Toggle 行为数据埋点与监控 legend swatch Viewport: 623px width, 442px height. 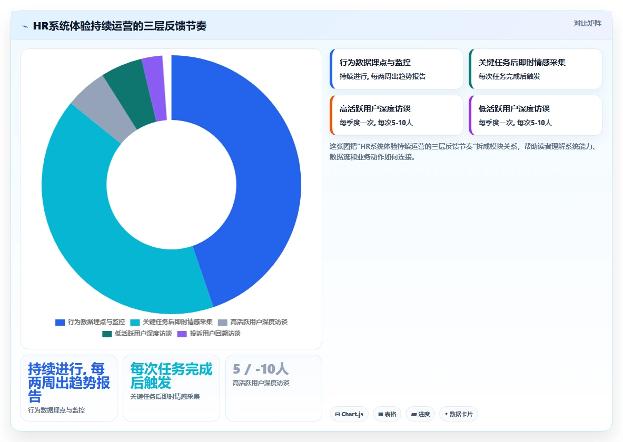(60, 322)
